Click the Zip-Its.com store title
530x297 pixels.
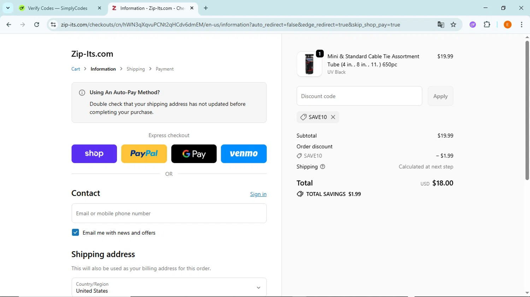click(92, 54)
